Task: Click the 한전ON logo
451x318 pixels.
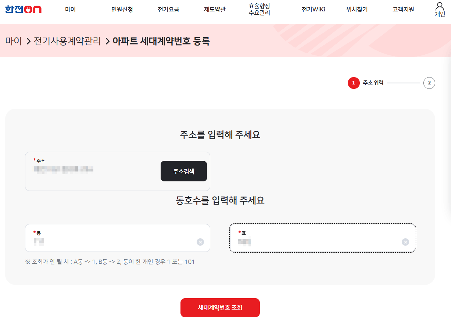Action: [x=23, y=9]
